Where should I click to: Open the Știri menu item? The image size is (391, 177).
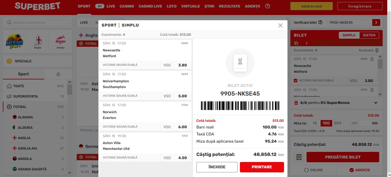point(210,6)
